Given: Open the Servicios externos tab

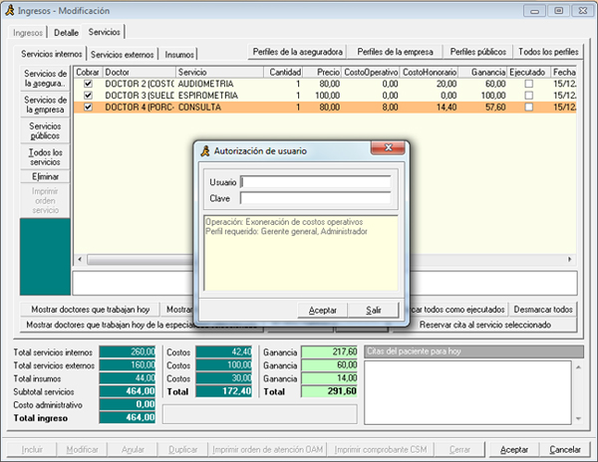Looking at the screenshot, I should pos(124,54).
